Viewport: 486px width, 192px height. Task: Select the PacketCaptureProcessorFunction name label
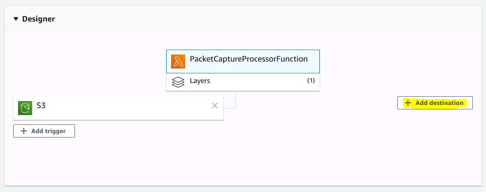[249, 59]
